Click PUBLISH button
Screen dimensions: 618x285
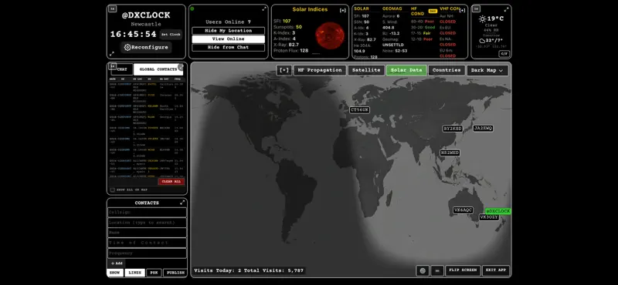pos(175,273)
